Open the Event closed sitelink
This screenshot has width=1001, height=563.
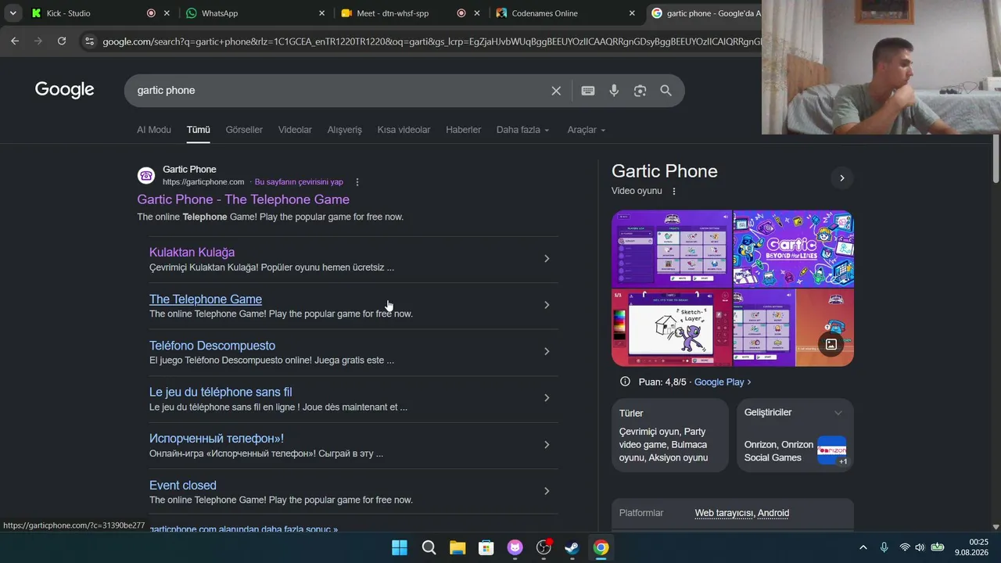click(x=183, y=486)
